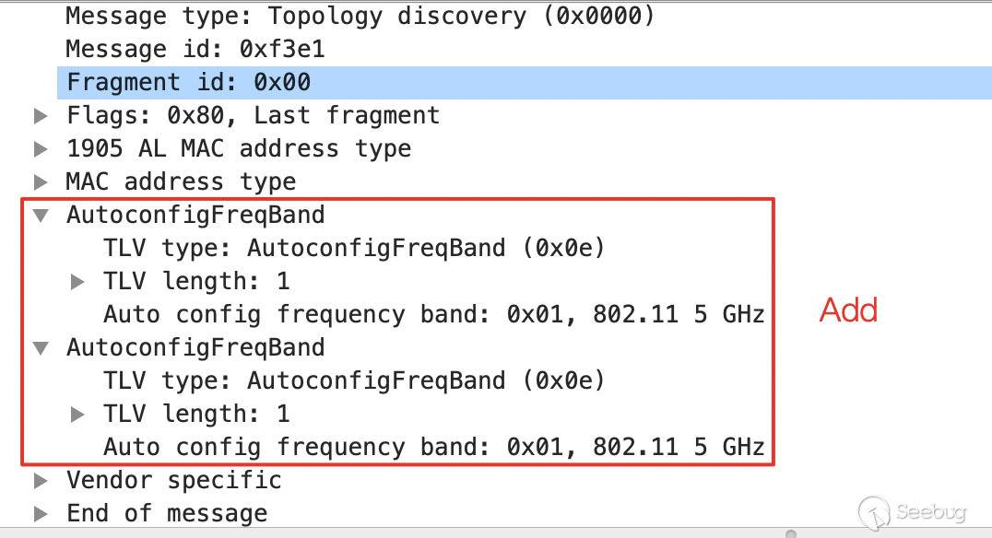Expand the 1905 AL MAC address type
The image size is (992, 538).
coord(40,149)
